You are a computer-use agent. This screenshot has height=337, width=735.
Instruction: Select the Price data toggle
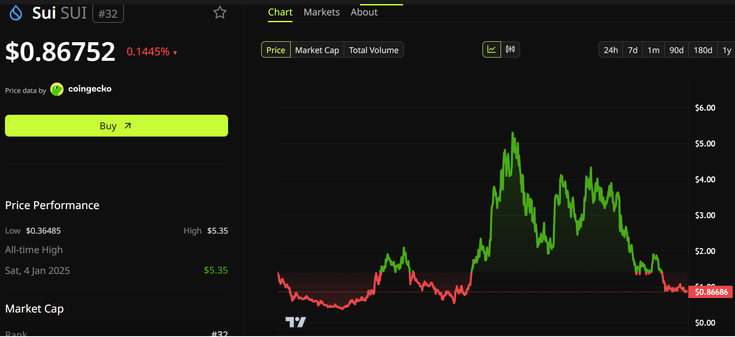tap(276, 50)
